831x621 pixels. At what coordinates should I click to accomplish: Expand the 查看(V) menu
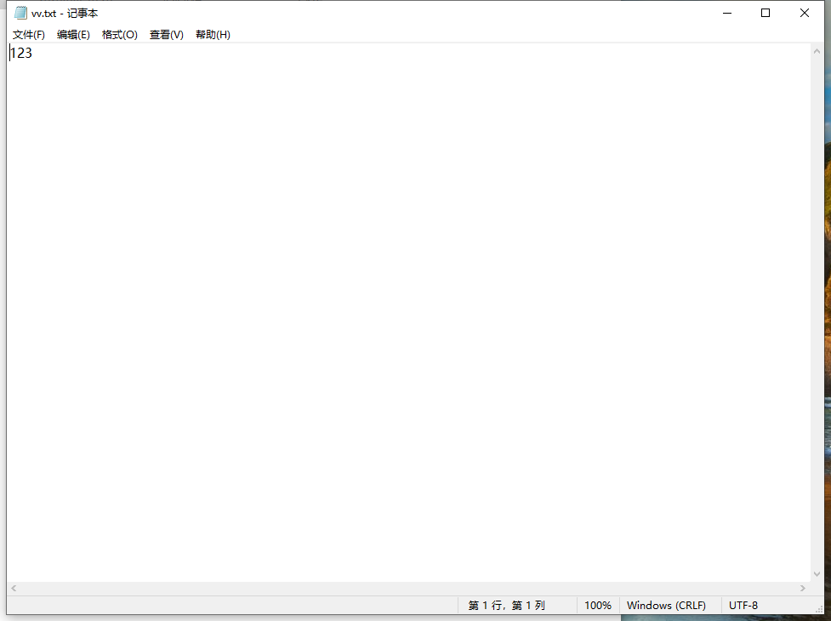point(166,35)
